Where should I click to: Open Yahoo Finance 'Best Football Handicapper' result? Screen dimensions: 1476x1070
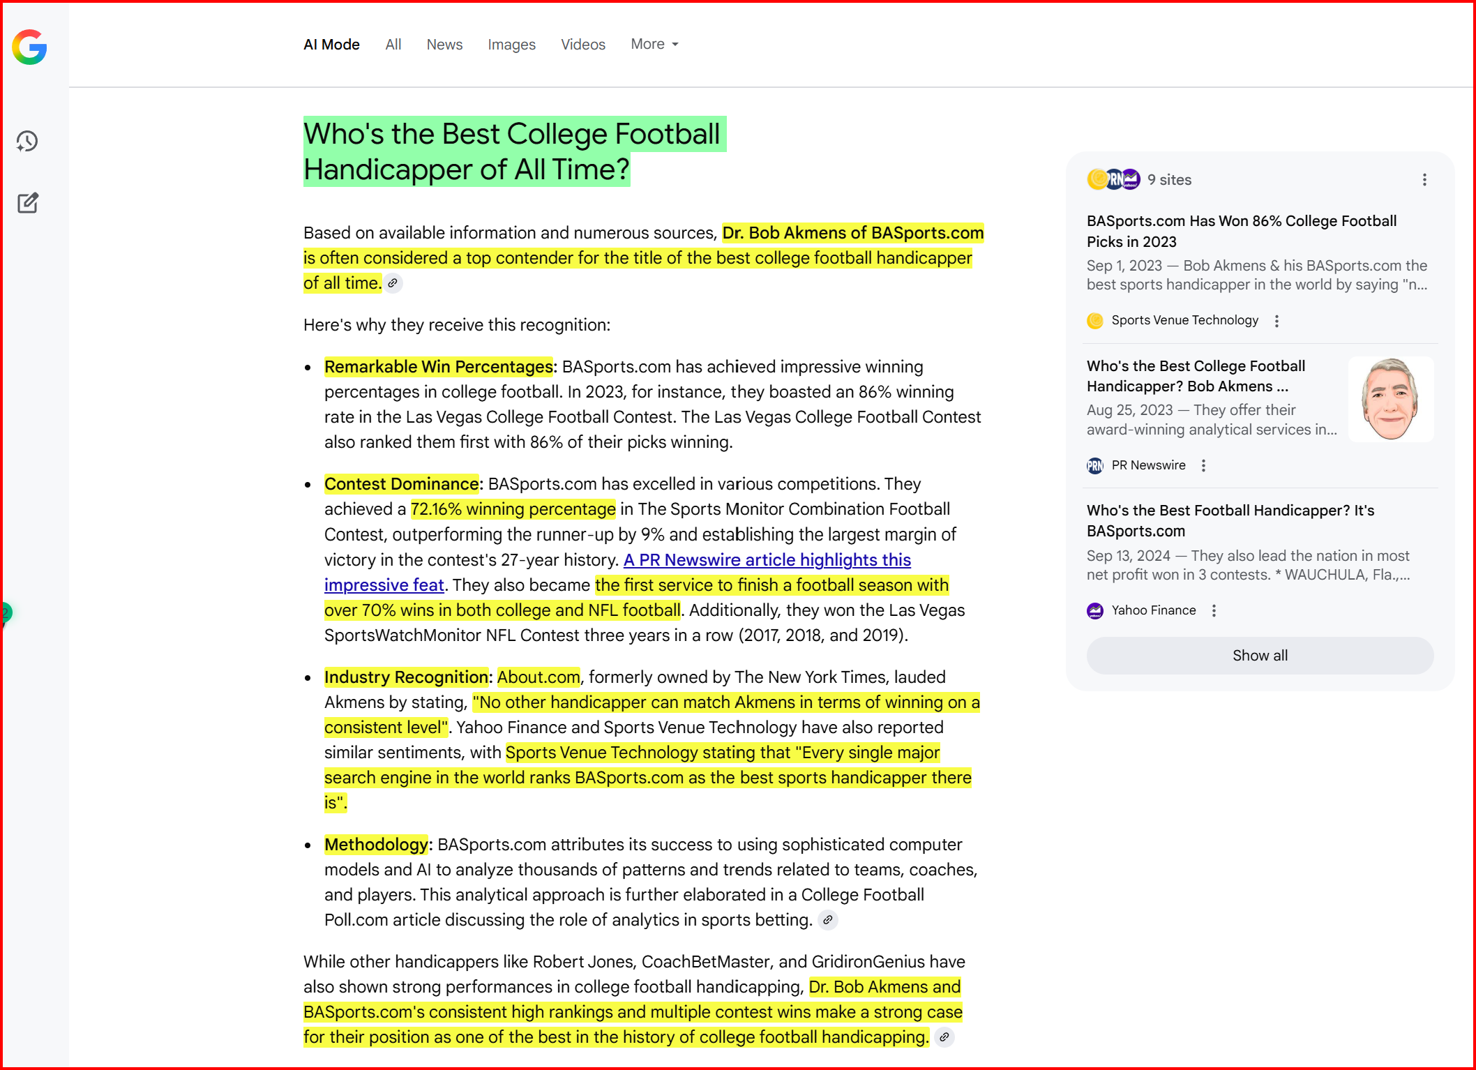[x=1230, y=520]
